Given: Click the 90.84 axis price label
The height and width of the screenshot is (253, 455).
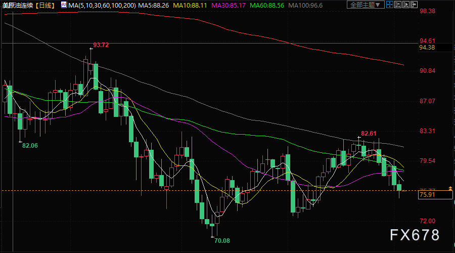Looking at the screenshot, I should tap(427, 71).
